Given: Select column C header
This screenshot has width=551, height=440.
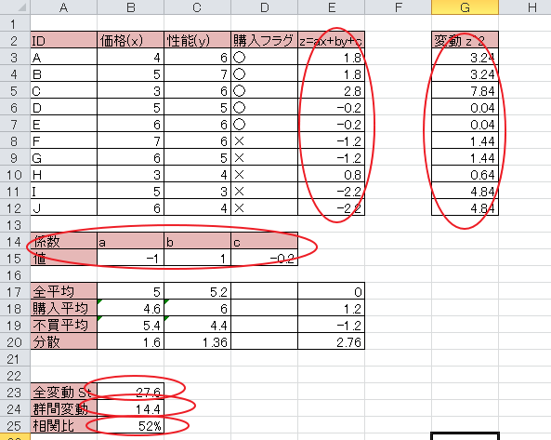Looking at the screenshot, I should coord(197,7).
